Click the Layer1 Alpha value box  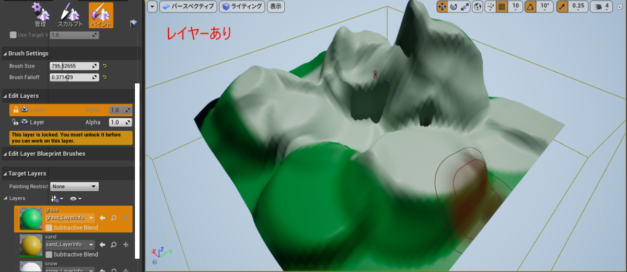(120, 110)
